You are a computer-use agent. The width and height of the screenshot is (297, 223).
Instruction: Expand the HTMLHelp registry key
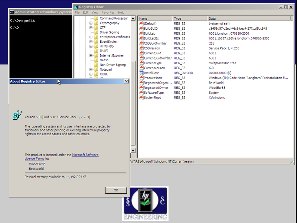[x=91, y=46]
